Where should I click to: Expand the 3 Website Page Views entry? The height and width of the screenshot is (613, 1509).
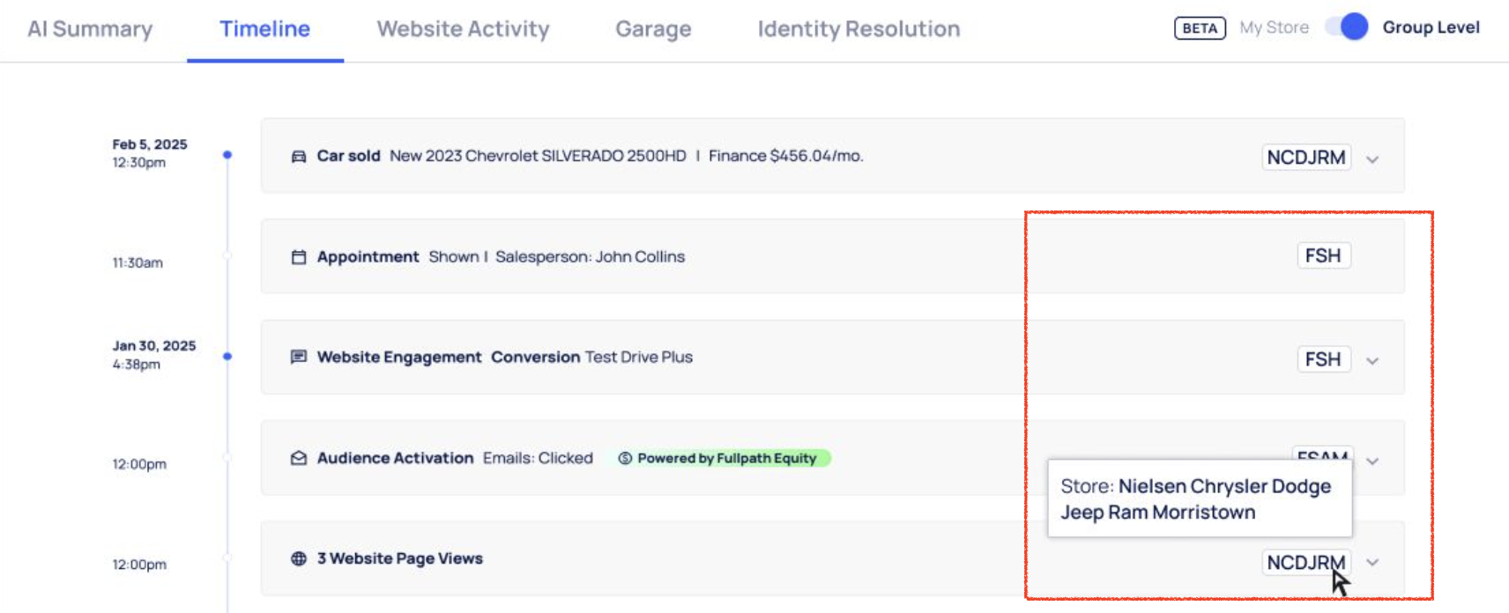[1372, 563]
